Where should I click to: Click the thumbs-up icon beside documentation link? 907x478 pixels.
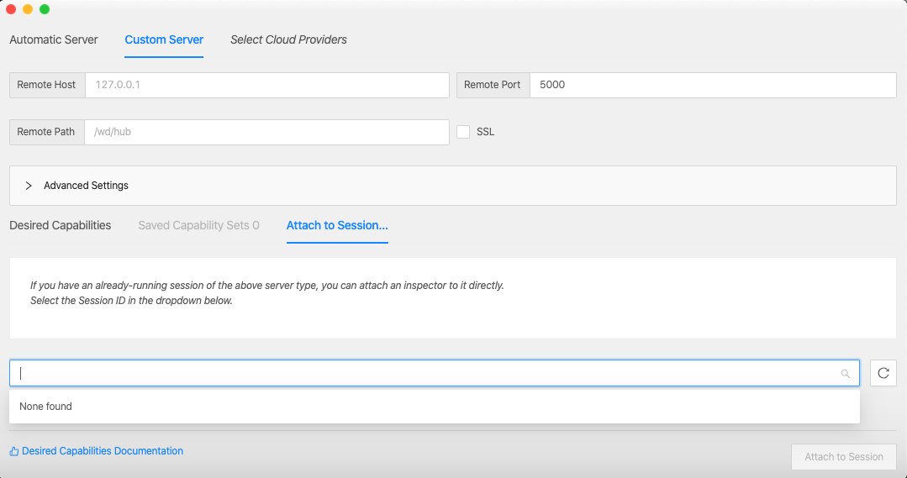point(14,451)
